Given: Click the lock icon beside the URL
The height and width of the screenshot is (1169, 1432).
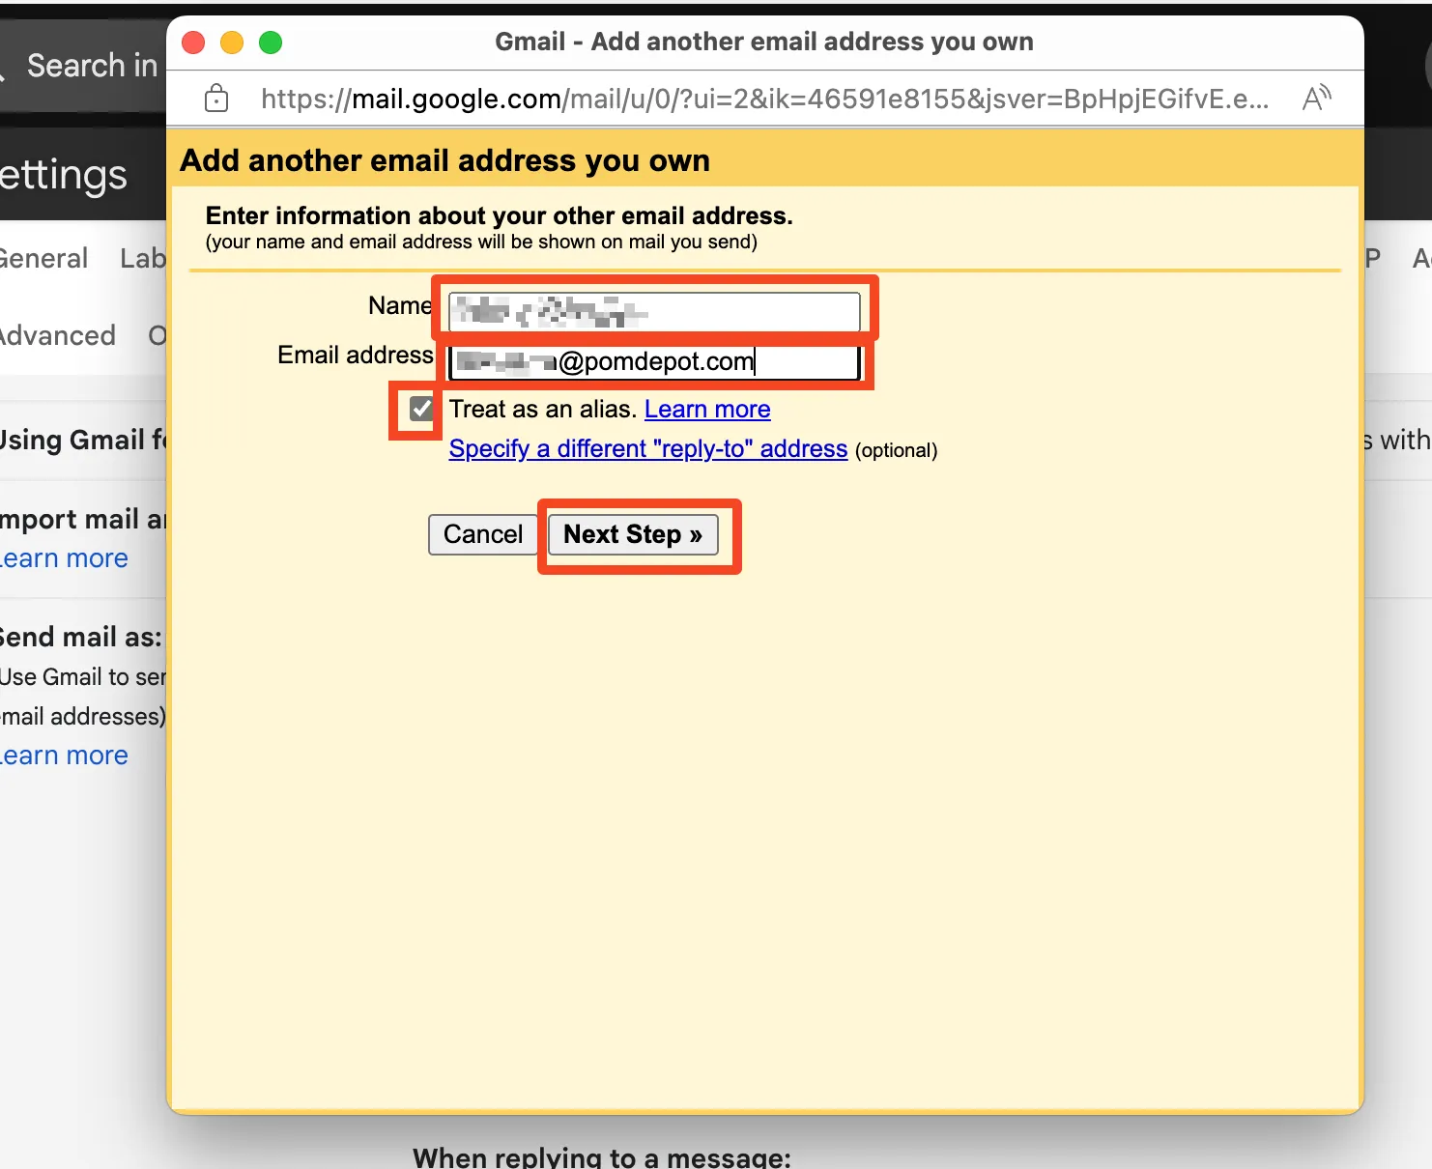Looking at the screenshot, I should [x=216, y=98].
